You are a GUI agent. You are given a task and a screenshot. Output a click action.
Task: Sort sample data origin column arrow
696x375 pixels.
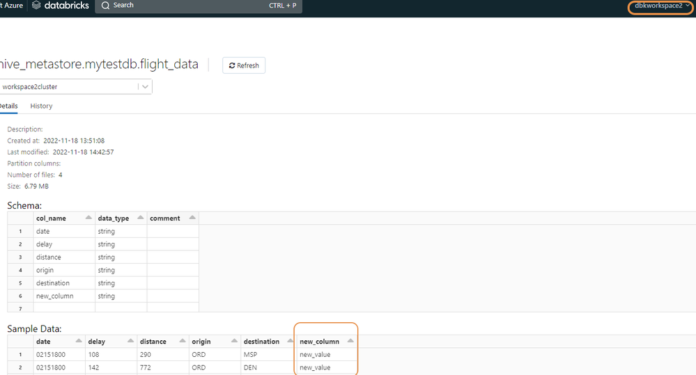click(x=234, y=340)
